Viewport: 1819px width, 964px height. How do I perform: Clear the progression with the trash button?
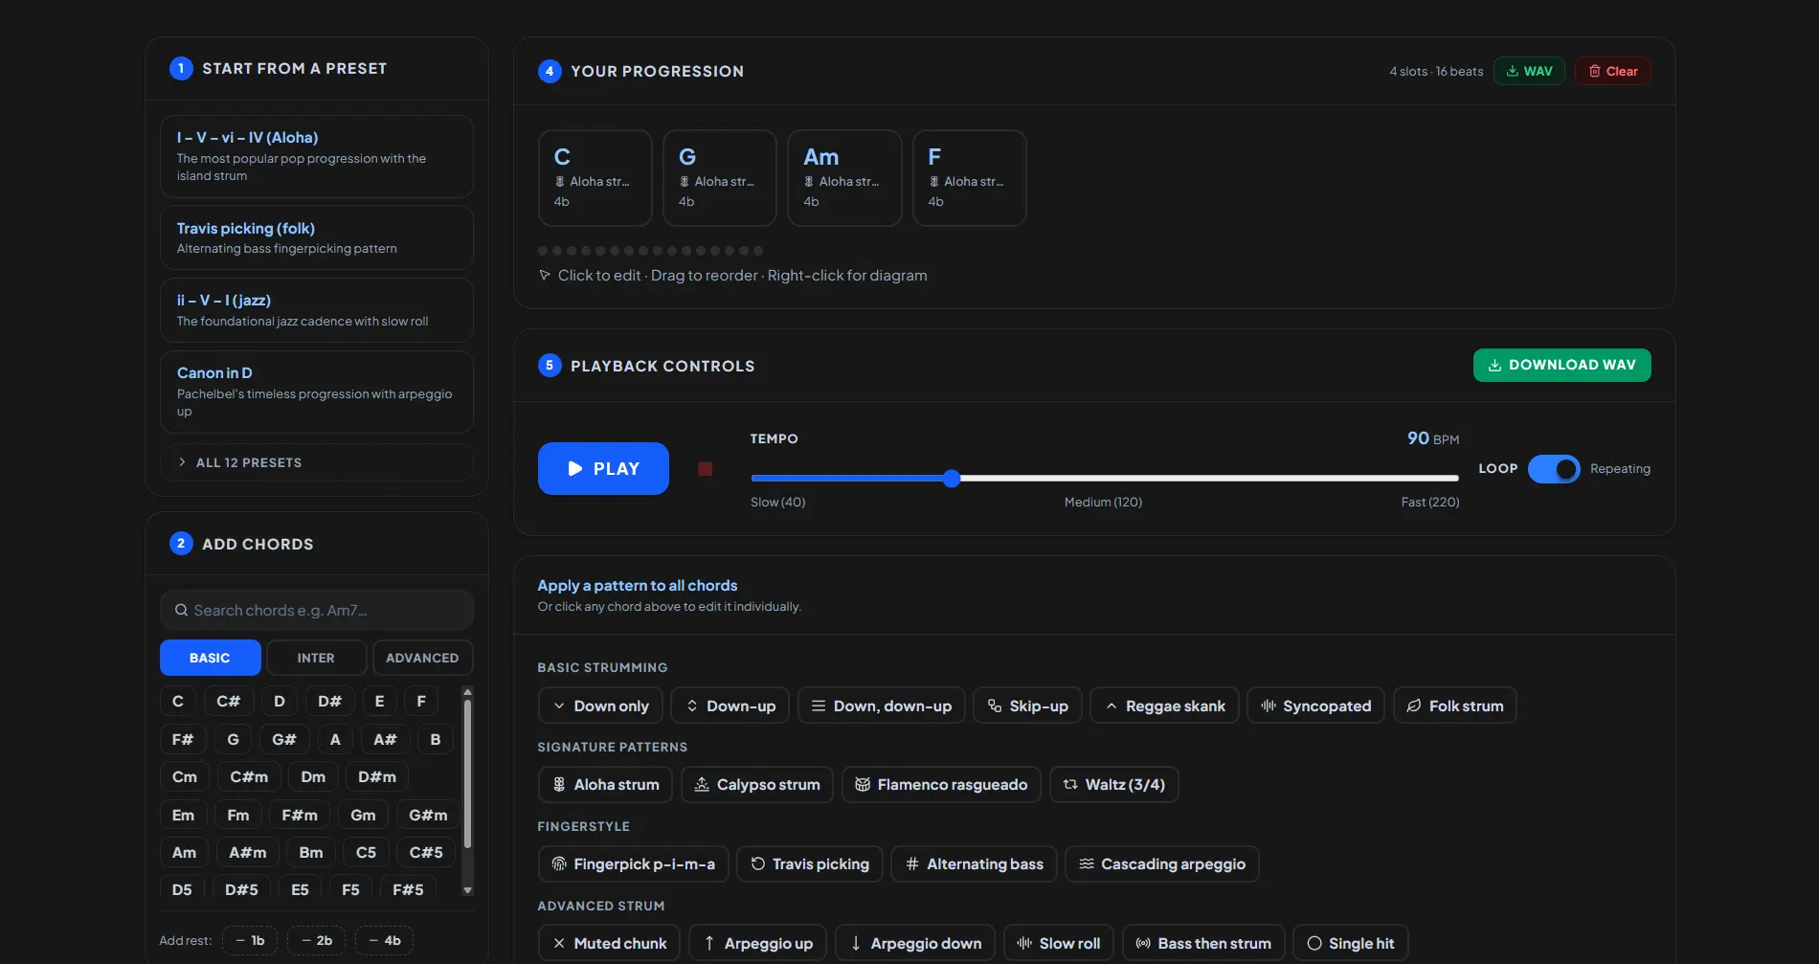click(1613, 72)
